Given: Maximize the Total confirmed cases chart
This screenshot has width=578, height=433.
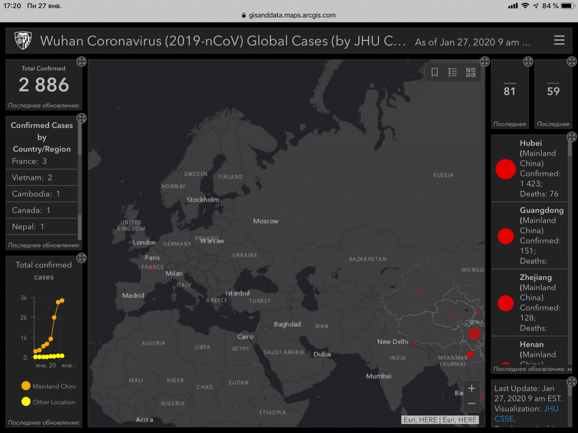Looking at the screenshot, I should (x=81, y=258).
